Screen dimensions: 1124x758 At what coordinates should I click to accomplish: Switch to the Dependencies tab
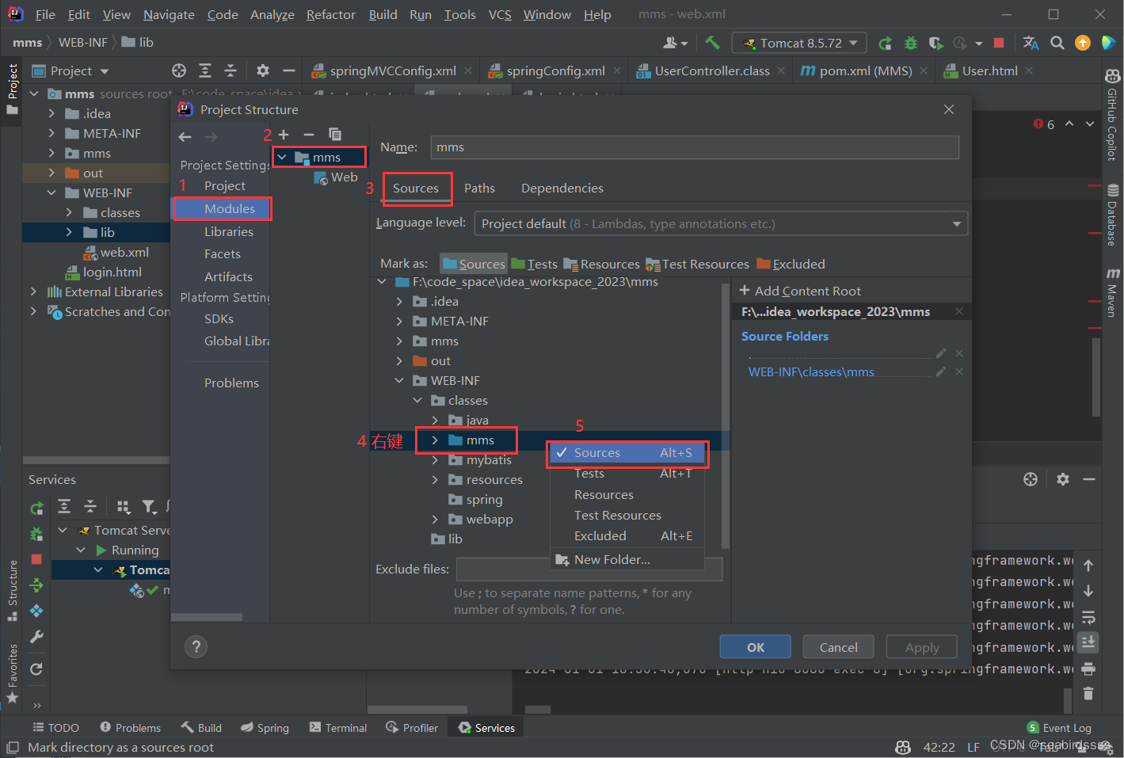click(x=562, y=188)
